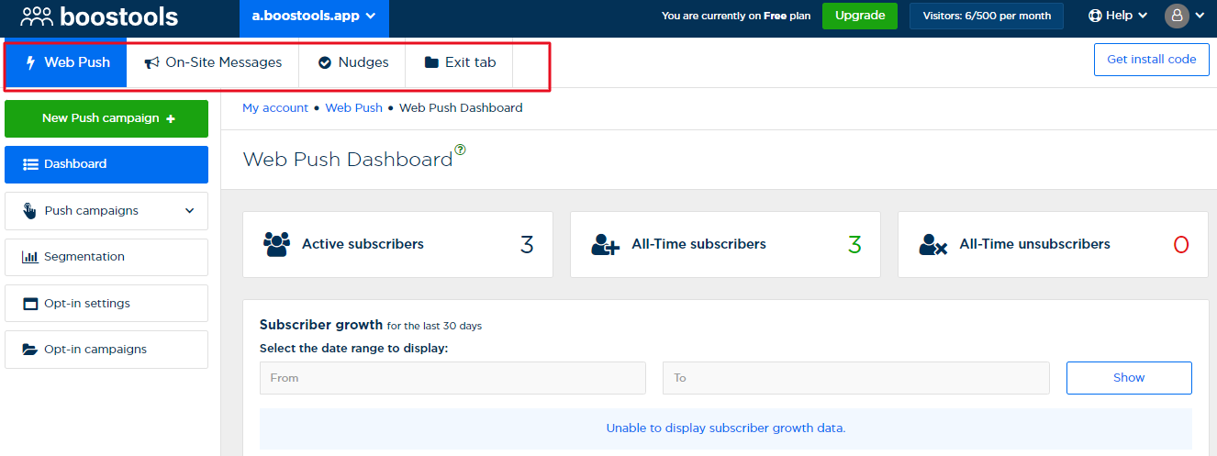
Task: Click the green Upgrade button
Action: (860, 16)
